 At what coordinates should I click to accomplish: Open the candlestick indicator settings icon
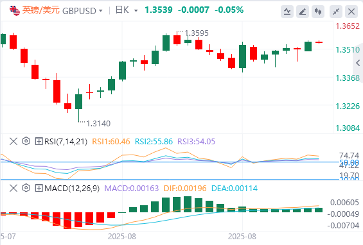[x=318, y=12]
